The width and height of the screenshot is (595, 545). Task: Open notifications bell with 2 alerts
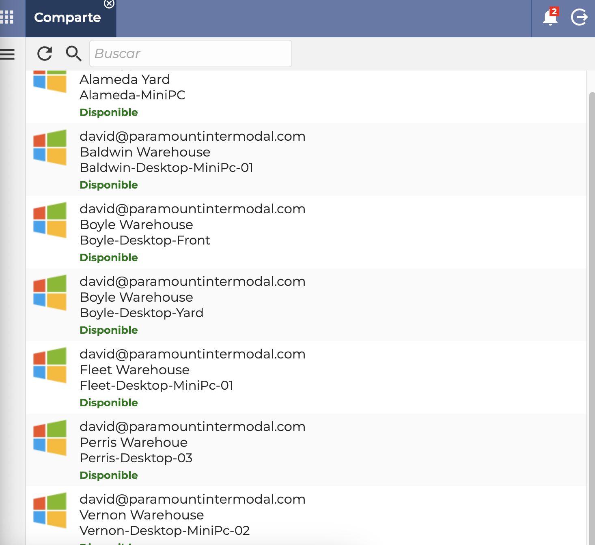pos(550,17)
